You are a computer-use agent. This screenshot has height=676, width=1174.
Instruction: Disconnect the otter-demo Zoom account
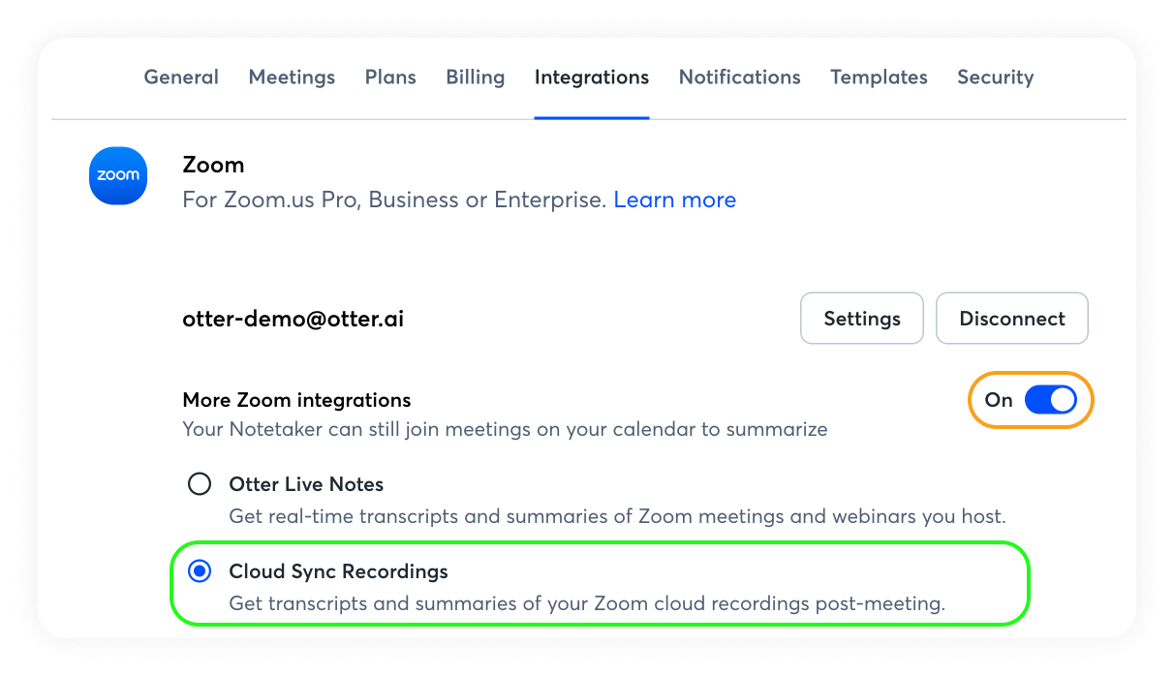[1011, 319]
